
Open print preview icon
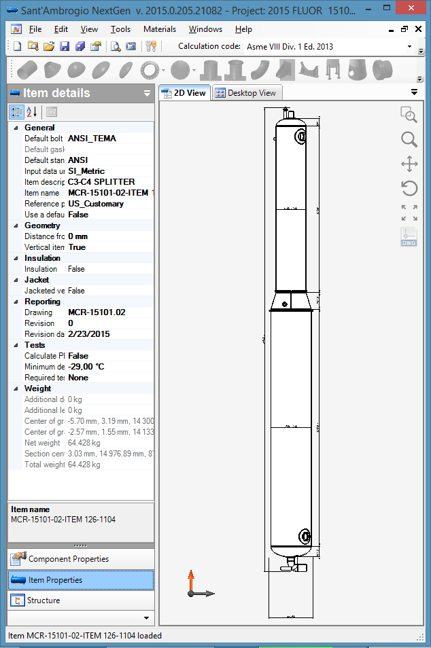point(116,46)
